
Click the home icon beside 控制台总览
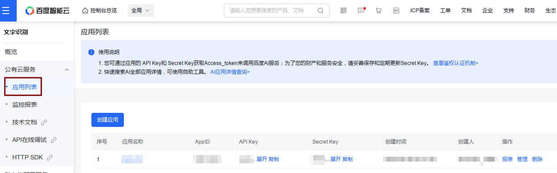pos(85,11)
